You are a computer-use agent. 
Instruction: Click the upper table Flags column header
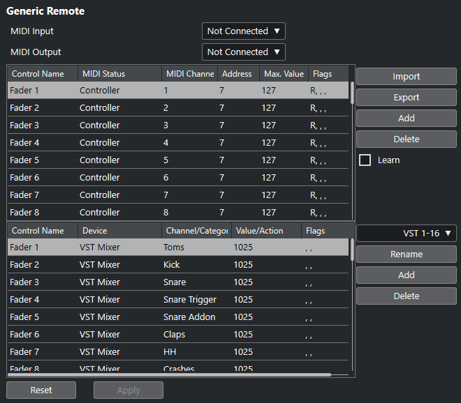pyautogui.click(x=328, y=74)
